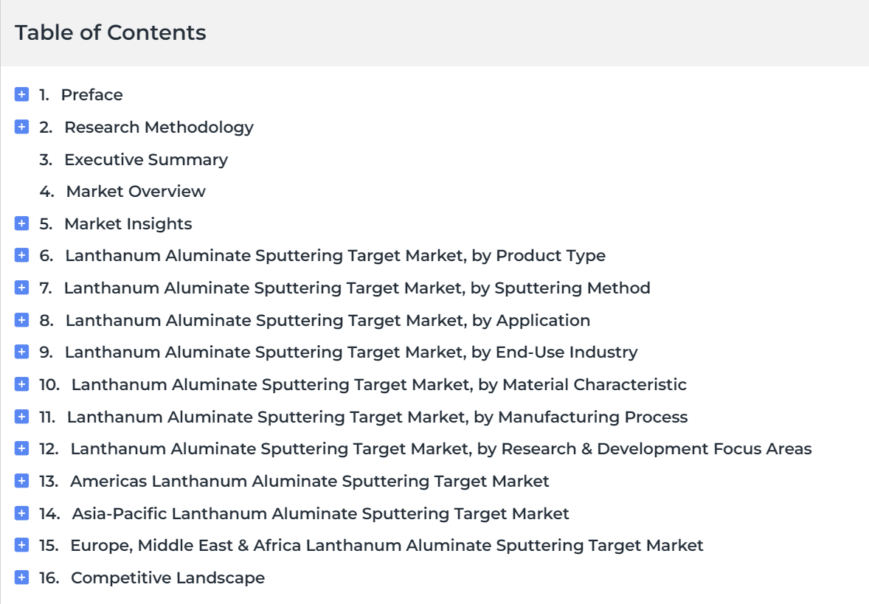
Task: Open the Executive Summary entry
Action: pos(146,159)
